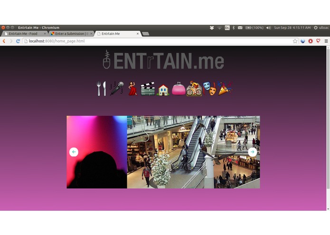Viewport: 330px width, 235px height.
Task: Click the scrollbar down arrow
Action: (x=328, y=209)
